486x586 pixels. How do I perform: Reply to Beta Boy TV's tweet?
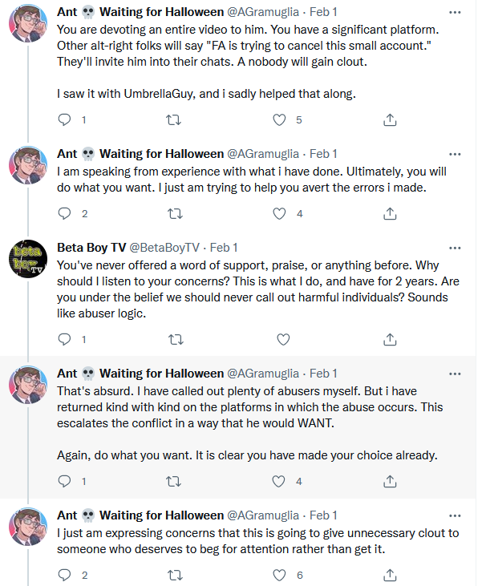click(65, 339)
